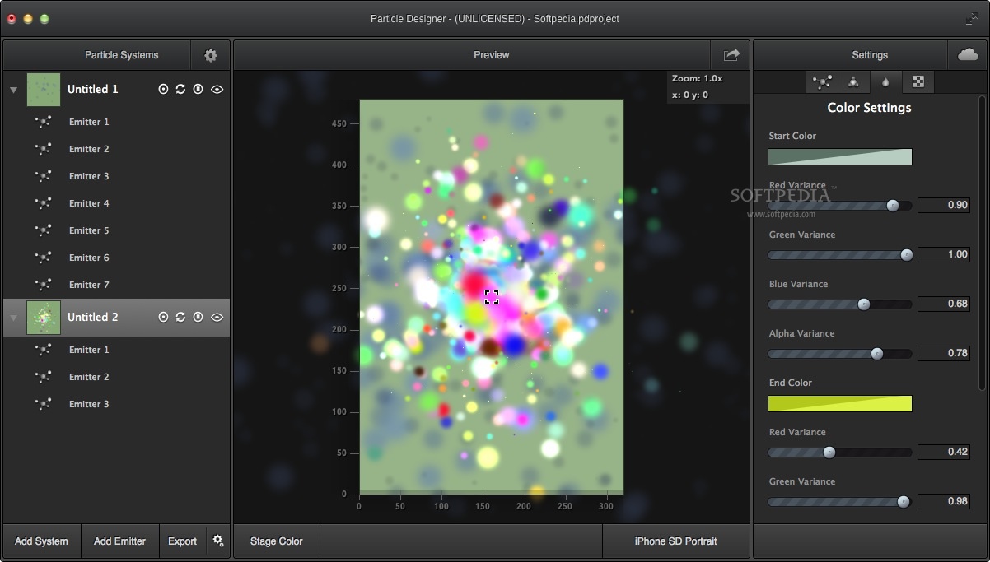Click the target icon on Untitled 2

pyautogui.click(x=163, y=317)
